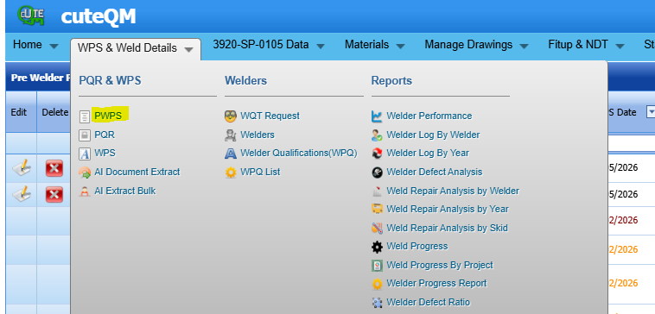The width and height of the screenshot is (655, 314).
Task: Click the PQR icon
Action: coord(85,135)
